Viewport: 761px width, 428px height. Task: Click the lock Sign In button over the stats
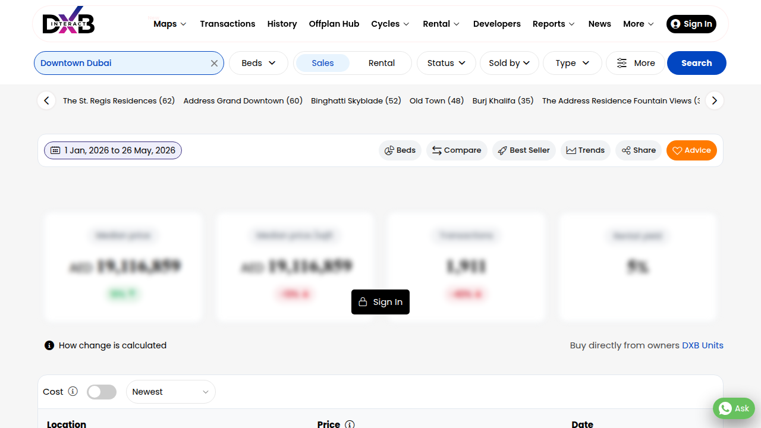[380, 302]
